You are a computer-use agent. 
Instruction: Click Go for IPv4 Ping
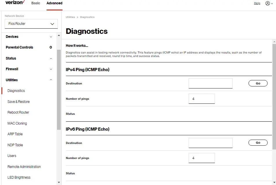[257, 83]
